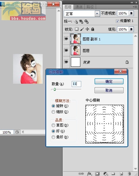Select the 背景 layer name
The image size is (139, 176).
[x=87, y=62]
